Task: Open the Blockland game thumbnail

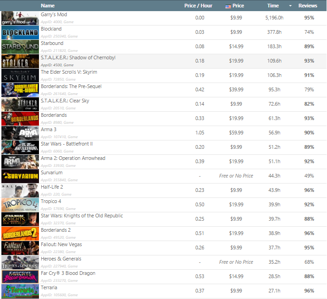Action: [x=20, y=32]
